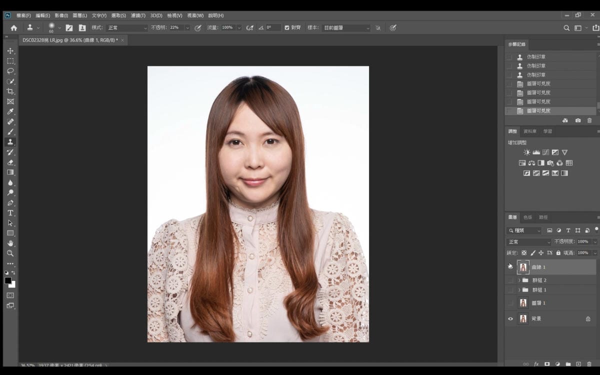This screenshot has width=600, height=375.
Task: Open the 樣本 sample source dropdown
Action: pyautogui.click(x=346, y=28)
